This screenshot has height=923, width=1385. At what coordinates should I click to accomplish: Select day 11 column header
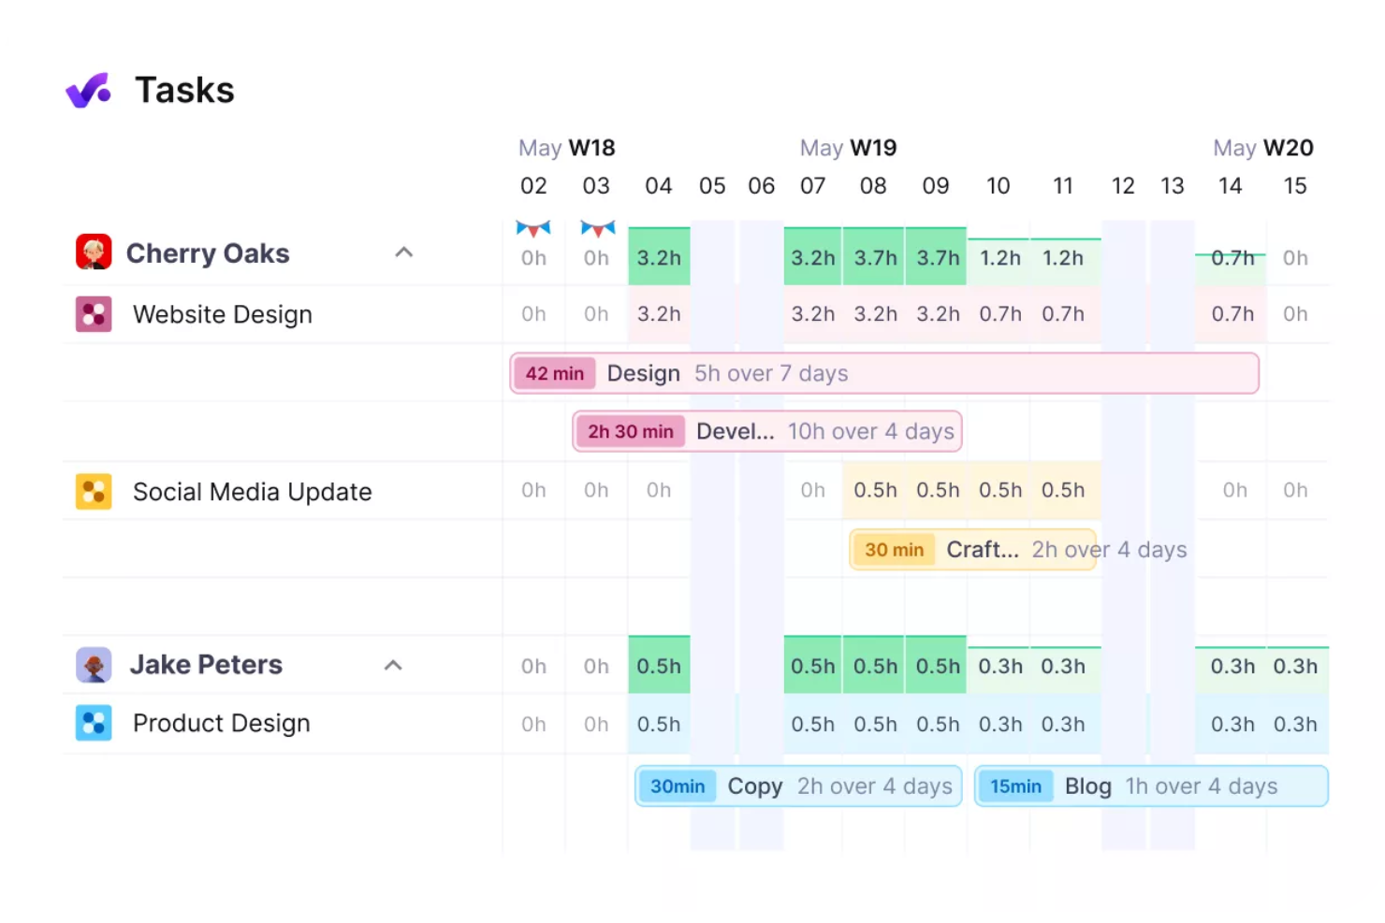(1063, 186)
